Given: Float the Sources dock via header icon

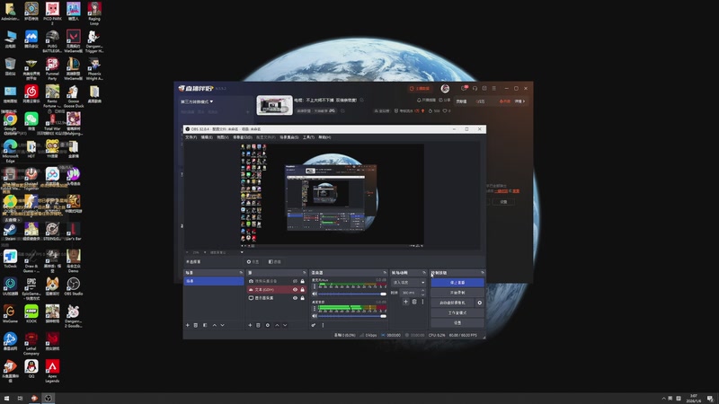Looking at the screenshot, I should (304, 273).
